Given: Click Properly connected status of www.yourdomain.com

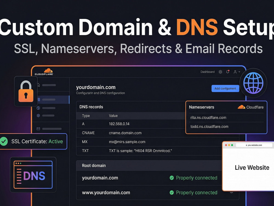Looking at the screenshot, I should [196, 193].
